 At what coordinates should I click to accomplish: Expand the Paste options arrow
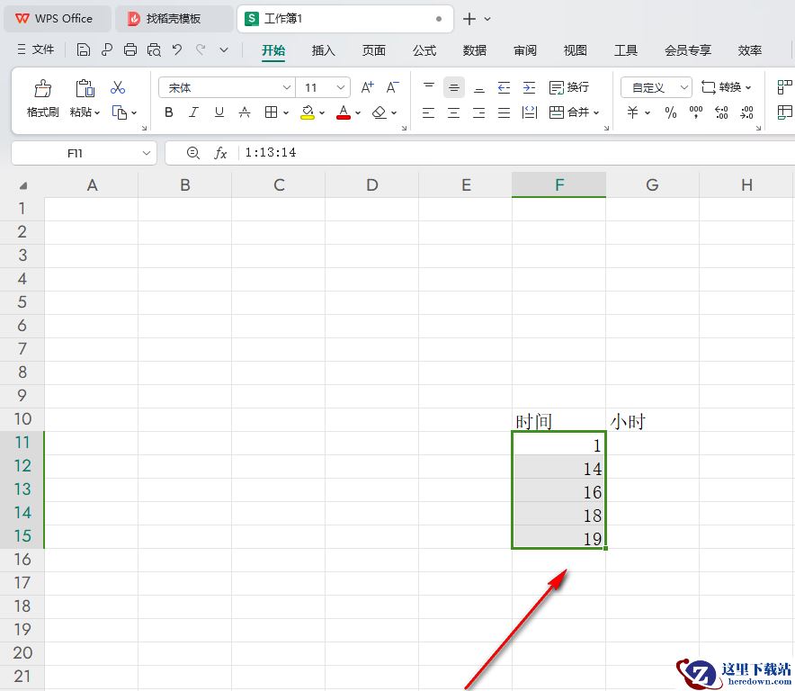[97, 112]
